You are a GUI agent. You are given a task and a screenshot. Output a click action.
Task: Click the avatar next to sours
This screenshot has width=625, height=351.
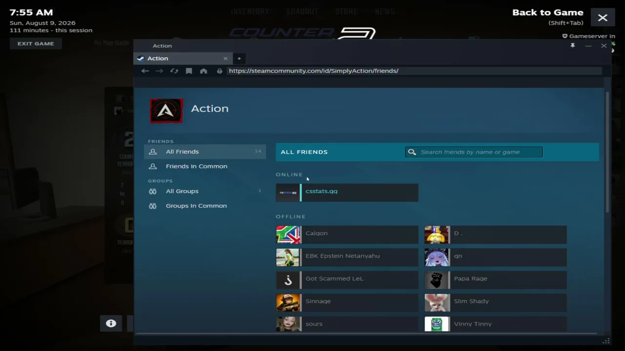288,324
